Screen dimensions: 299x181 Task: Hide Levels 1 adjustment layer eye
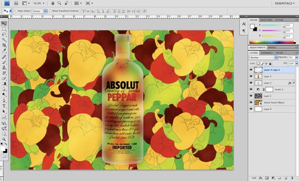(x=251, y=90)
